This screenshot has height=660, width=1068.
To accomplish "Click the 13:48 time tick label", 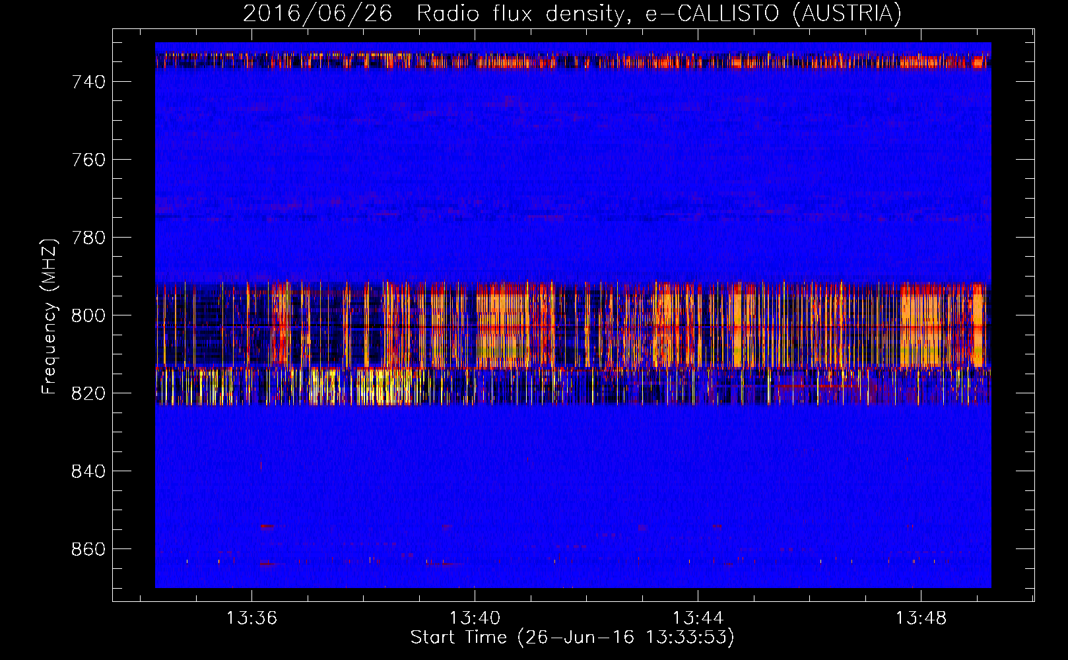I will [921, 618].
